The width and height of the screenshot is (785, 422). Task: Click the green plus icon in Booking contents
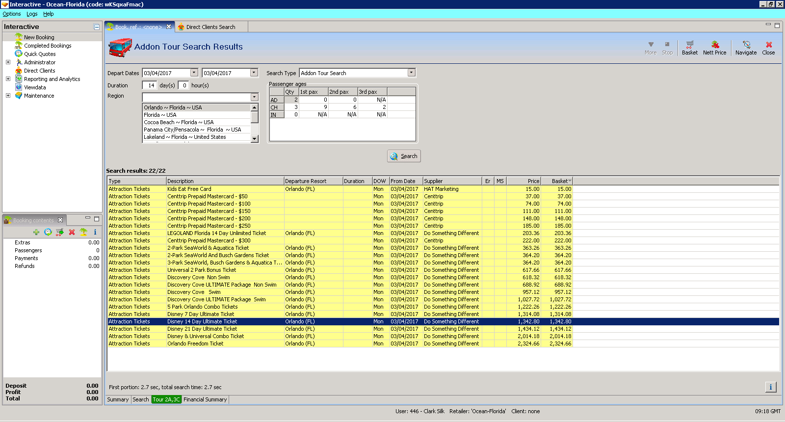[x=36, y=232]
